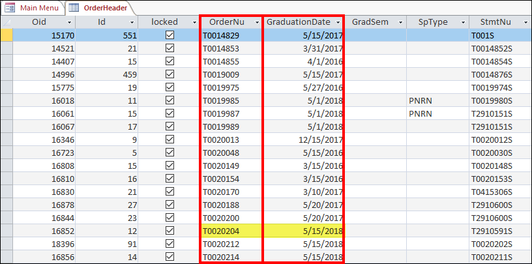Open the GradSem column filter dropdown
Image resolution: width=532 pixels, height=264 pixels.
coord(401,22)
